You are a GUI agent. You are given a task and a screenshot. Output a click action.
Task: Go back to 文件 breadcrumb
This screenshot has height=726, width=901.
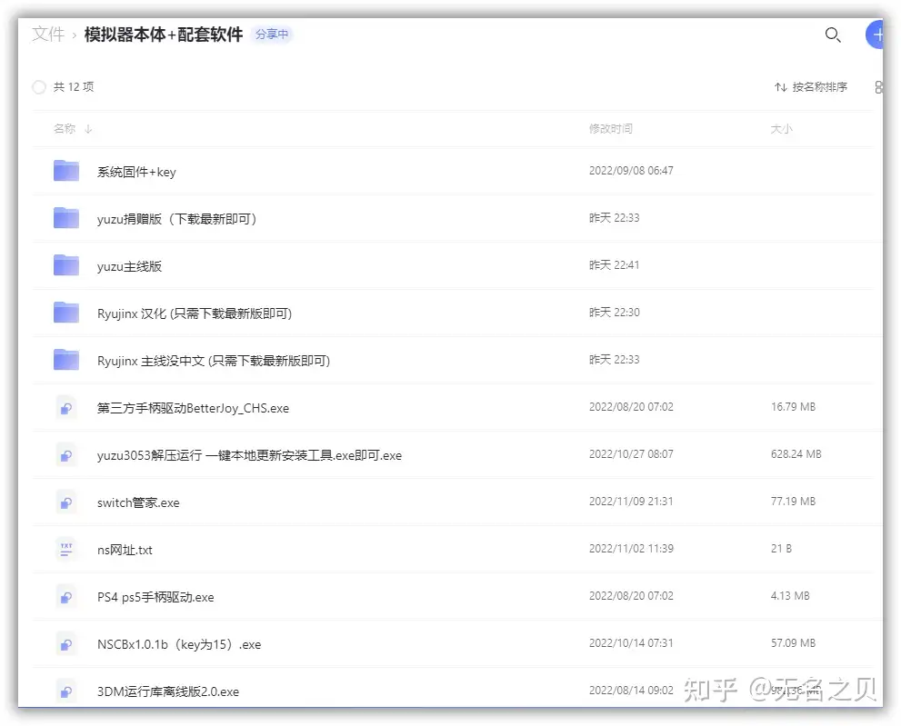(x=48, y=35)
